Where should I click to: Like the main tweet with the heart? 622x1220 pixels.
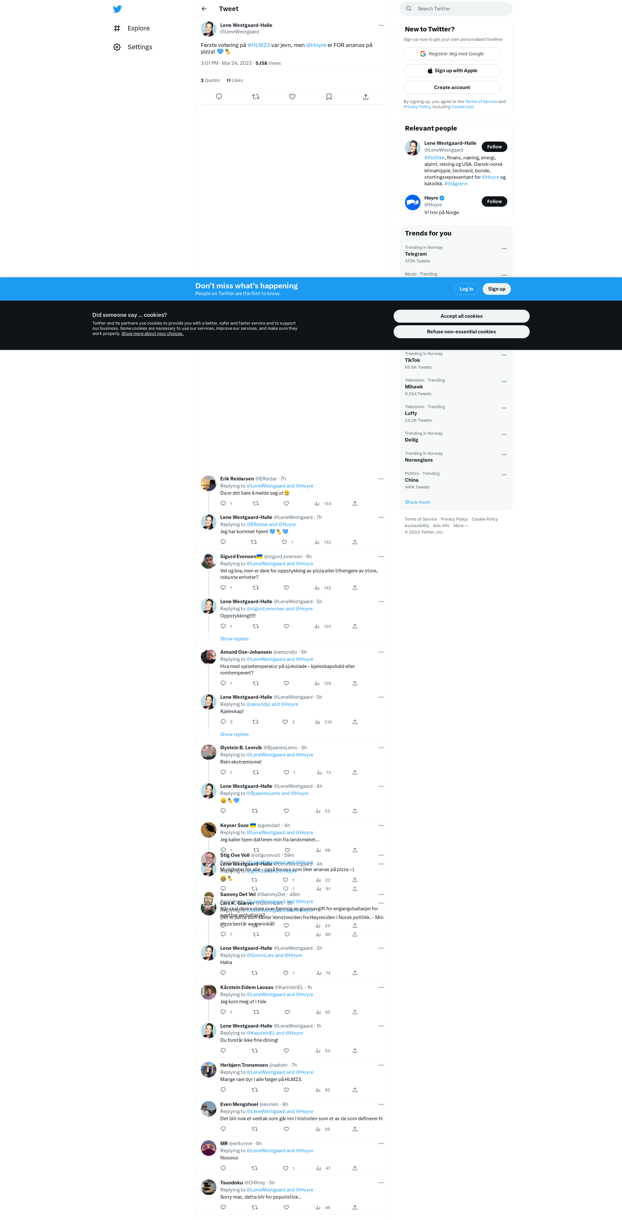(x=292, y=97)
